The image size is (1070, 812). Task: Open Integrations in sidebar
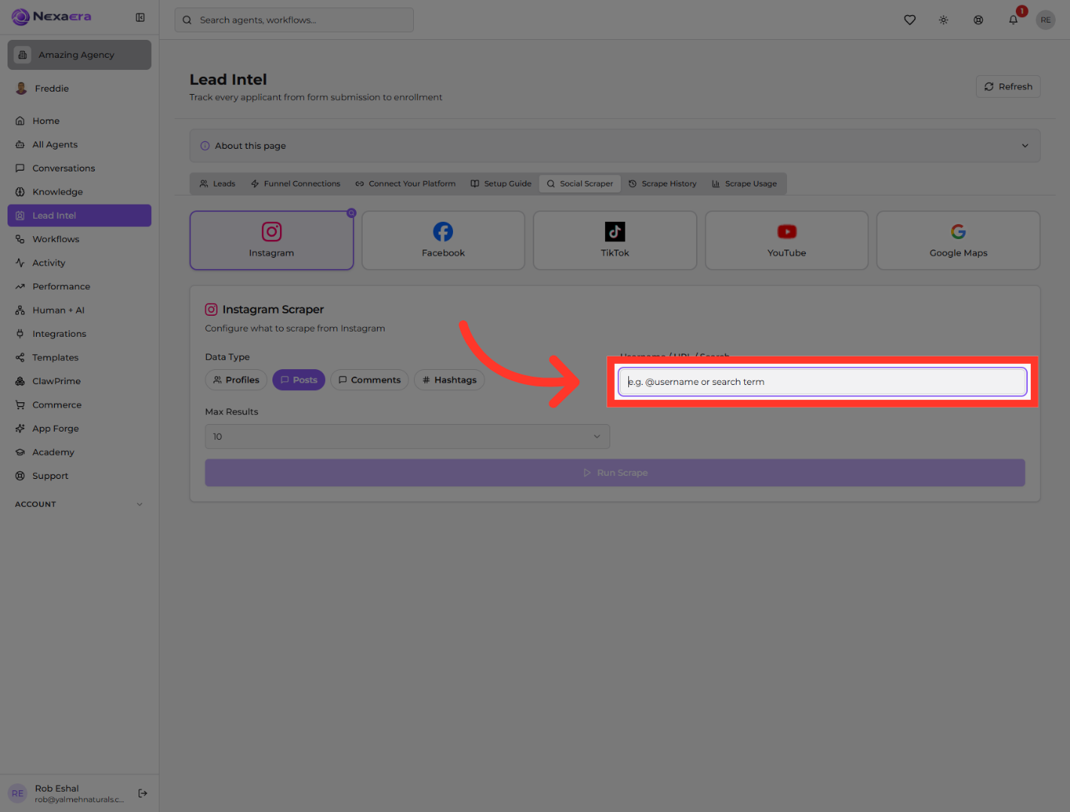coord(79,334)
